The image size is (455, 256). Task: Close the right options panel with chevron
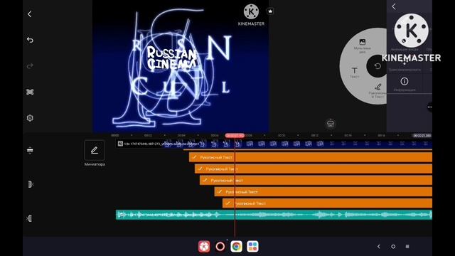(394, 6)
